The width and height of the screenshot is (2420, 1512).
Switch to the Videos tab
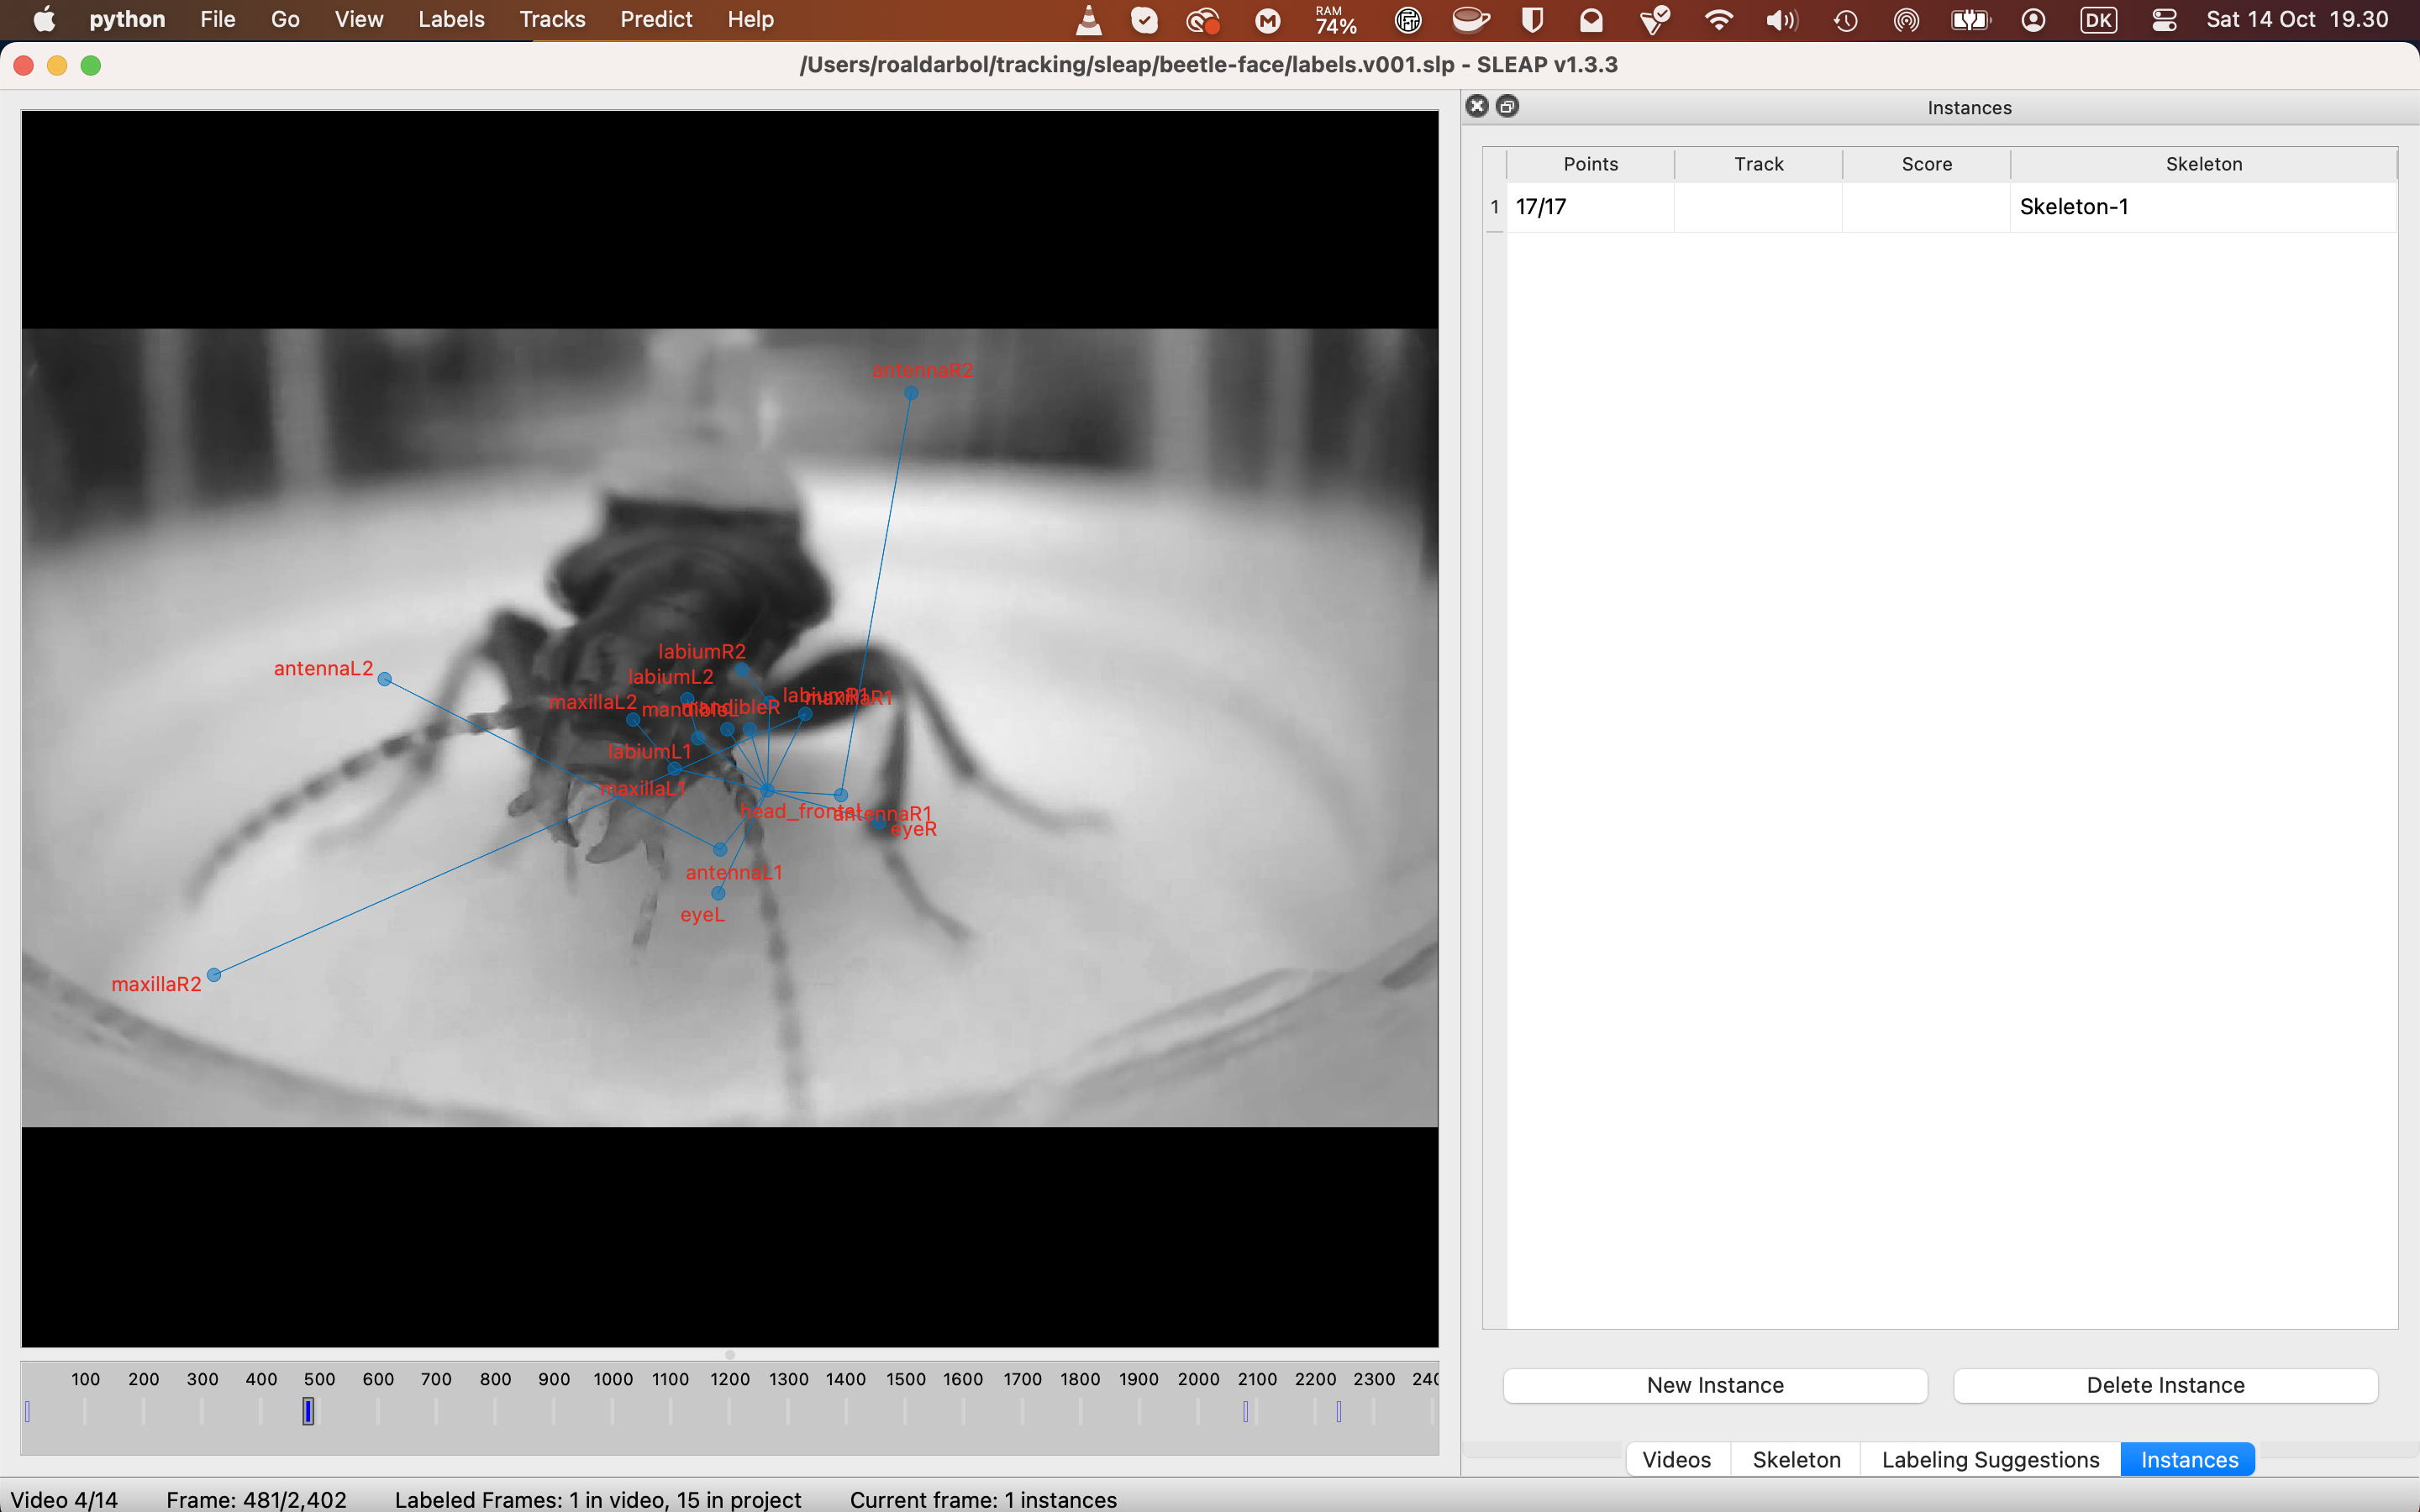tap(1677, 1459)
